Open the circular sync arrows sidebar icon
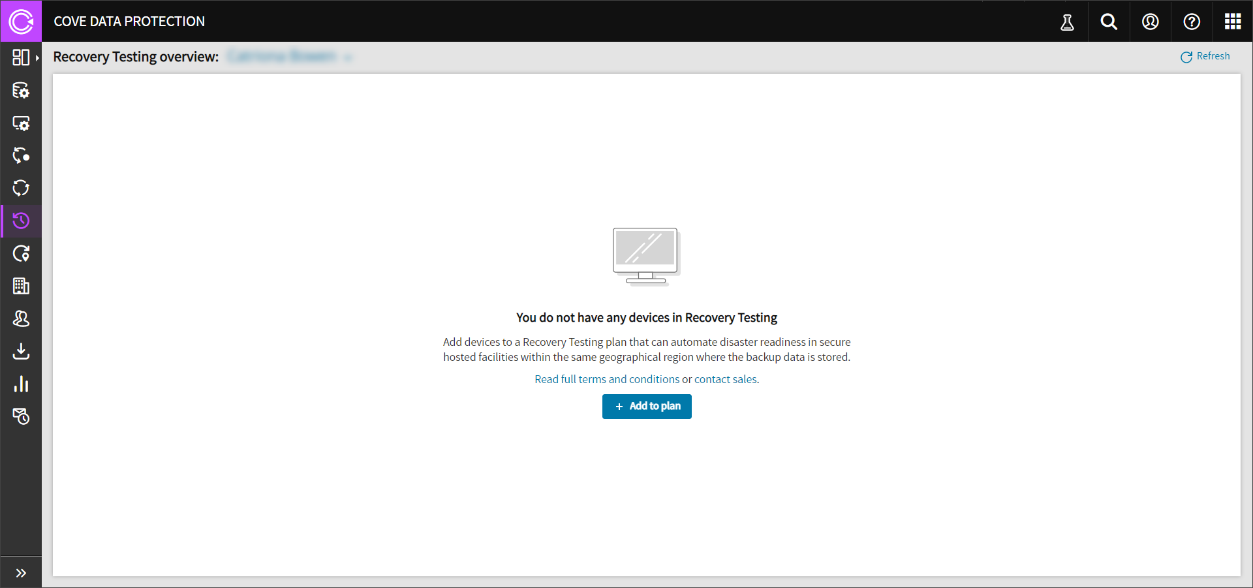The image size is (1253, 588). [21, 188]
